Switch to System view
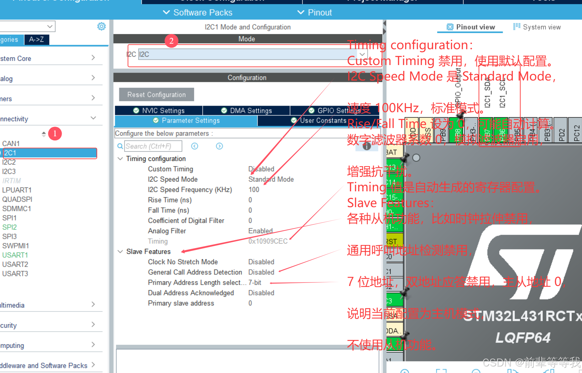 tap(537, 27)
